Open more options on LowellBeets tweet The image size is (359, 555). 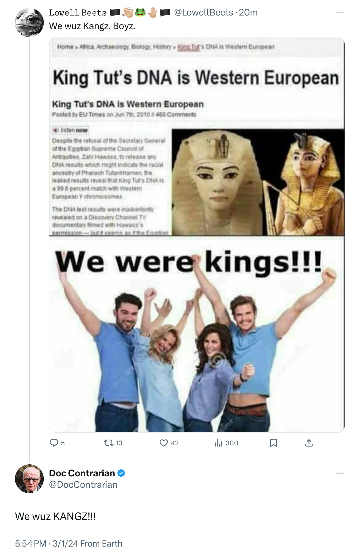pos(340,13)
